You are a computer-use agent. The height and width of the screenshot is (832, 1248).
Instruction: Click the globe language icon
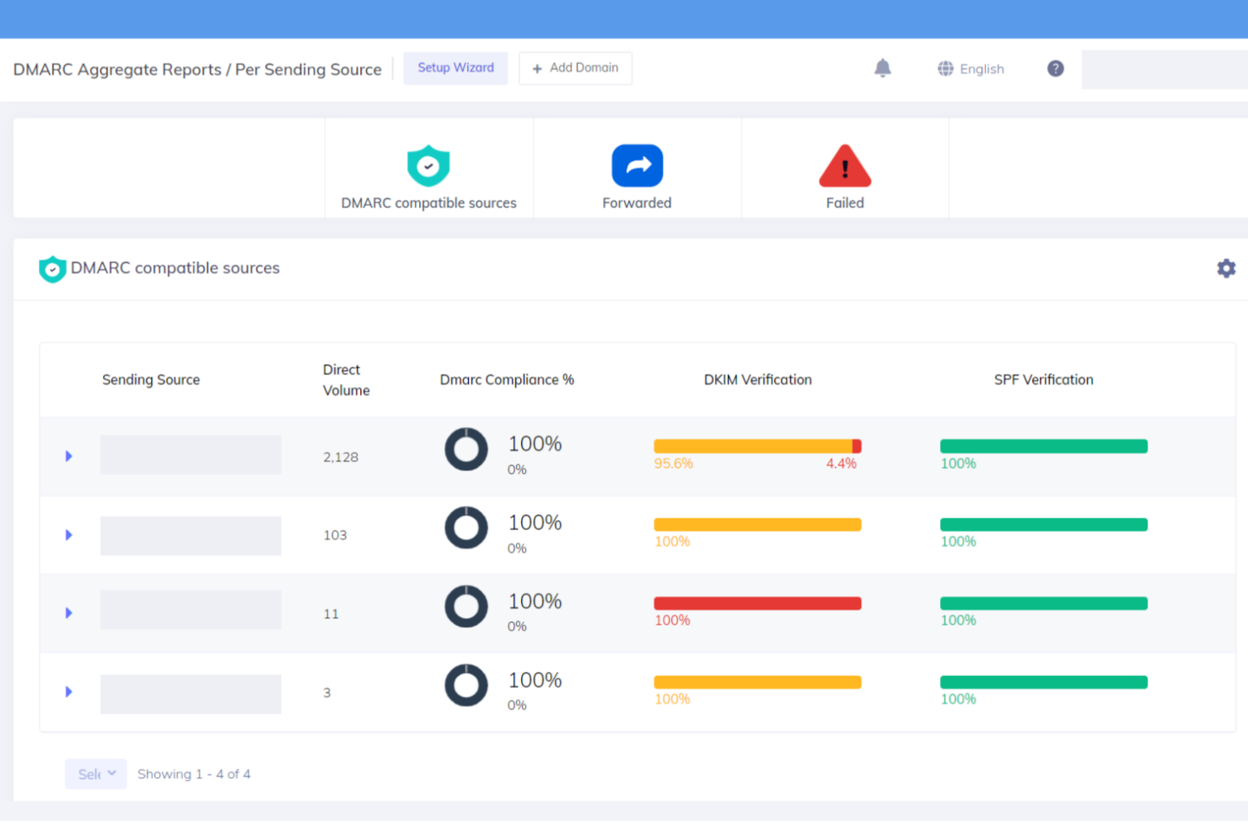tap(945, 68)
